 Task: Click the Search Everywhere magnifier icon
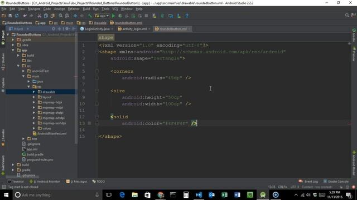pyautogui.click(x=347, y=15)
